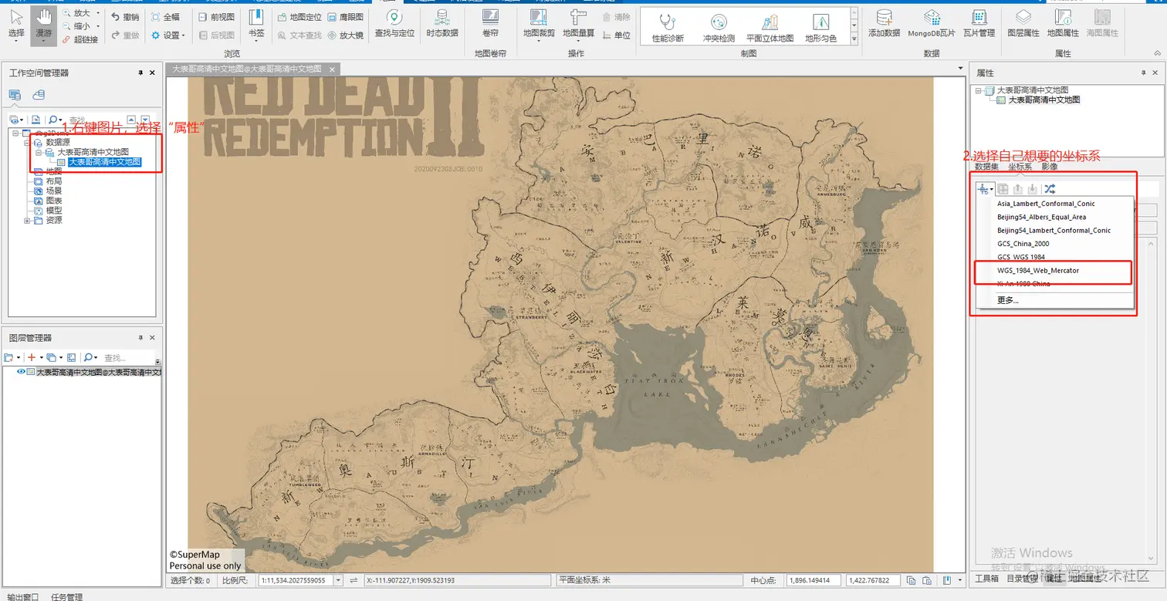
Task: Switch to the 影像 tab
Action: (x=1049, y=167)
